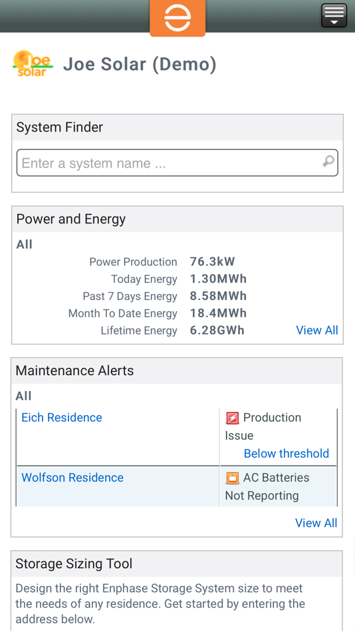Image resolution: width=355 pixels, height=632 pixels.
Task: View all power and energy data
Action: click(317, 330)
